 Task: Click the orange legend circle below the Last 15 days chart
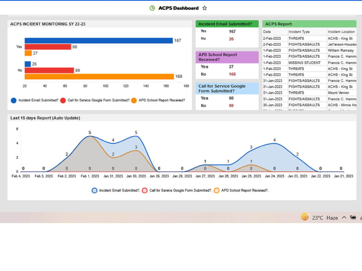pos(216,190)
